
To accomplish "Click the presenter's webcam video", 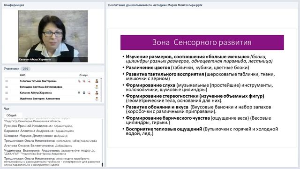I will pos(53,36).
